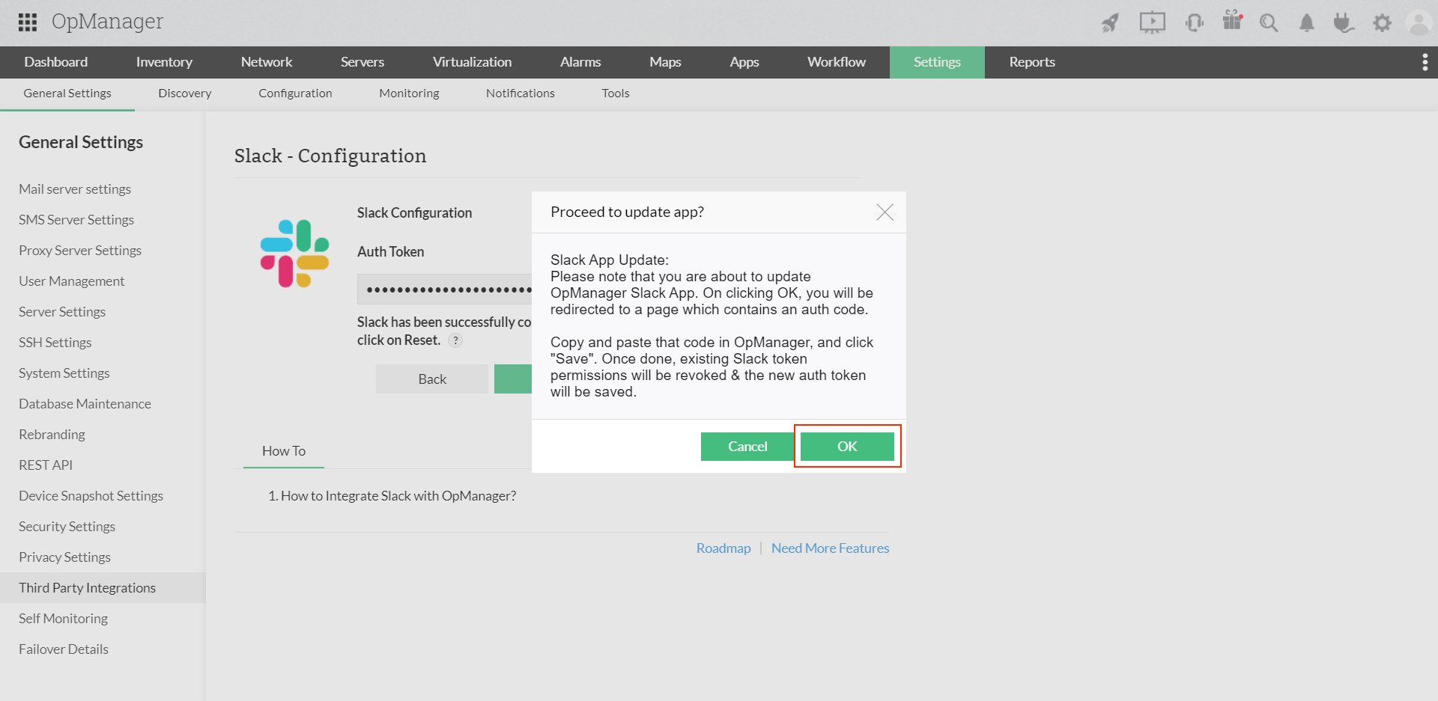Click the Back button
This screenshot has height=701, width=1438.
[x=432, y=379]
